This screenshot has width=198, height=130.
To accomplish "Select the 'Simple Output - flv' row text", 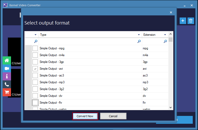I will click(x=51, y=103).
